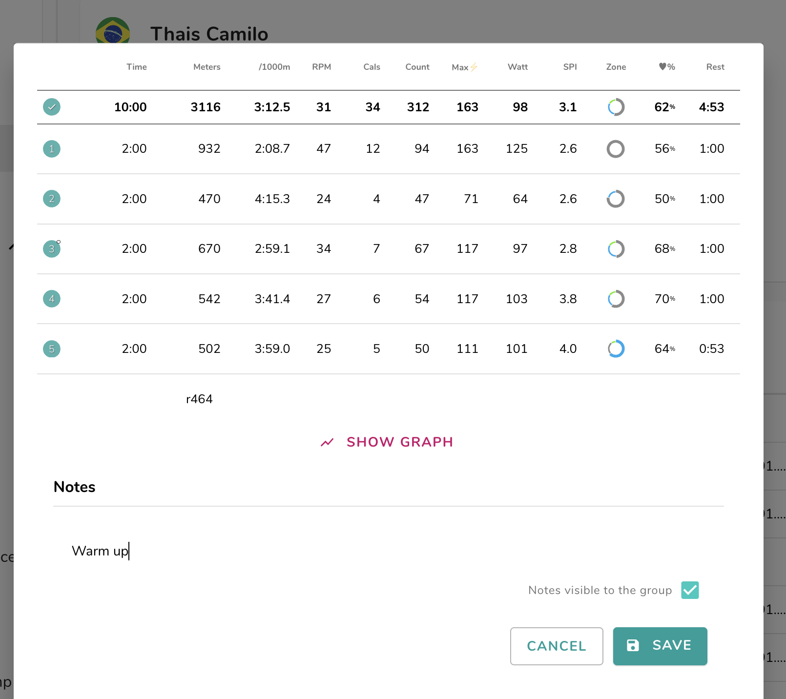The width and height of the screenshot is (786, 699).
Task: Select interval 3 number badge
Action: coord(52,249)
